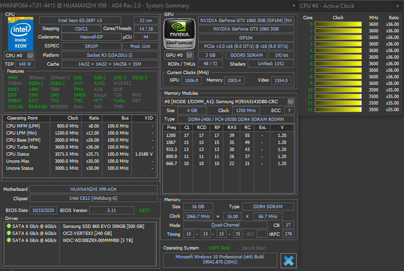Screen dimensions: 404x271
Task: Click the Memory Clock 1066.7 MHz field
Action: click(198, 217)
